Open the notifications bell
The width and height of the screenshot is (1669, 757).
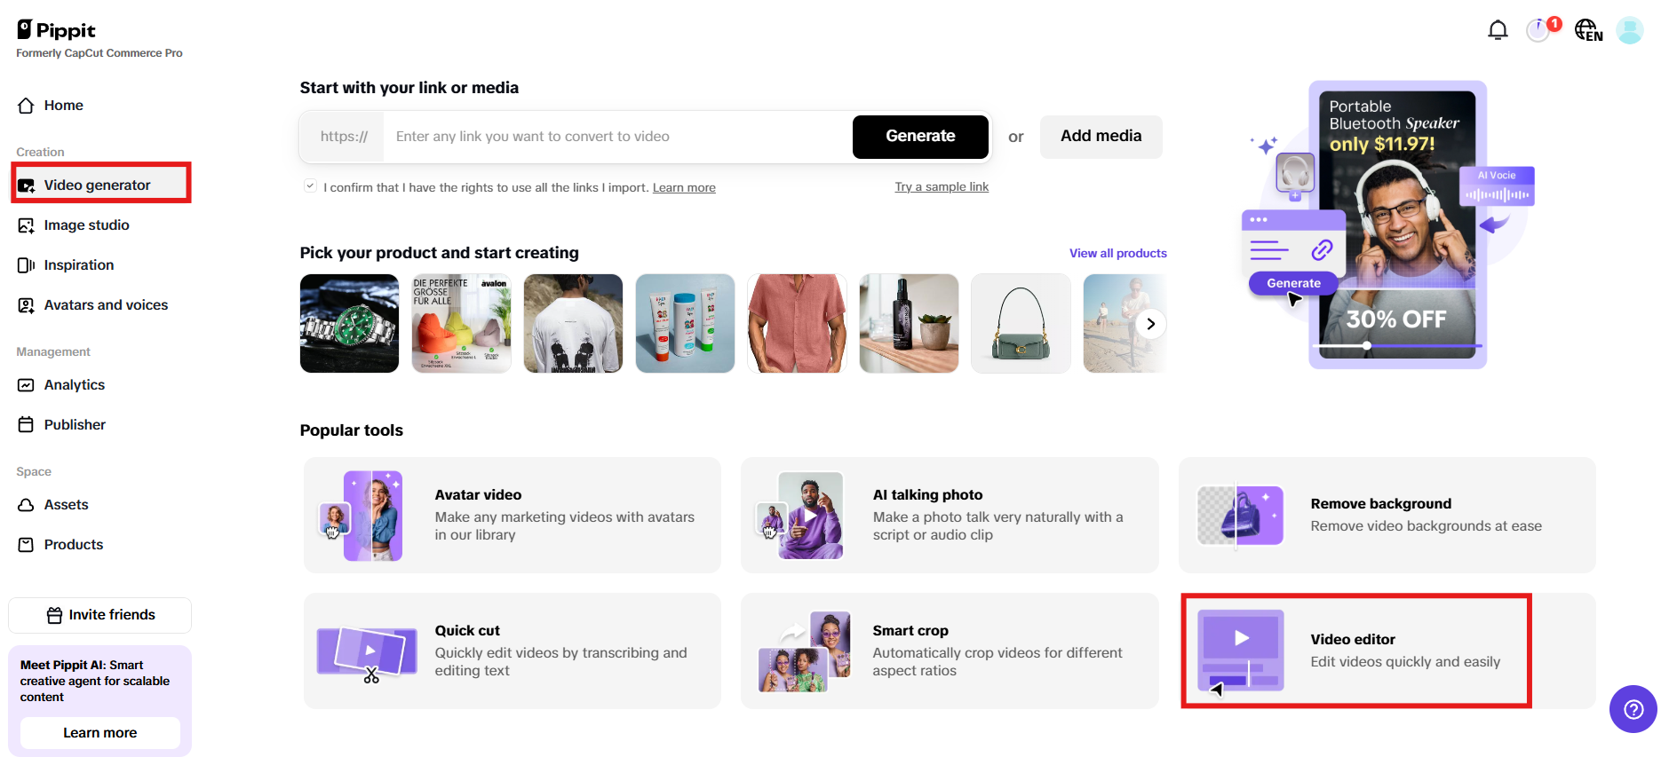point(1498,29)
